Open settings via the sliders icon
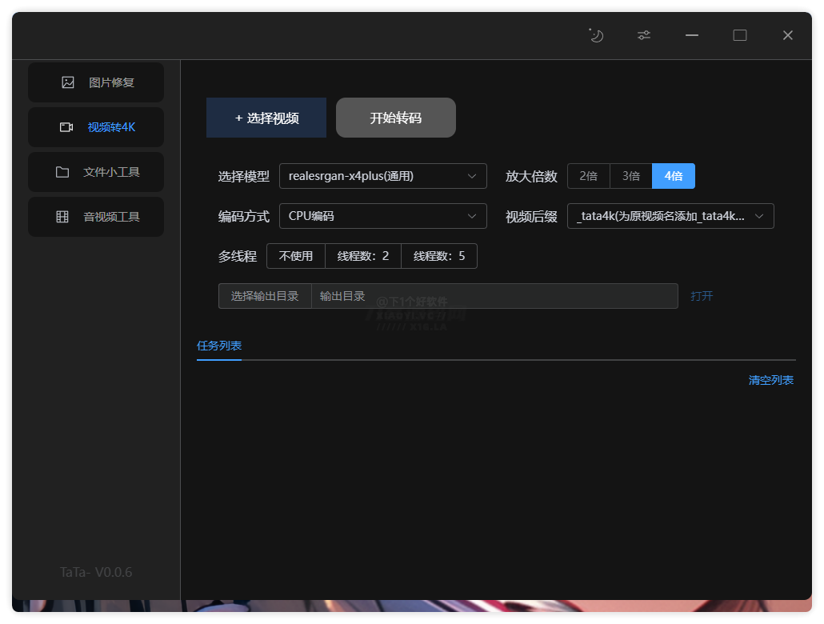Image resolution: width=824 pixels, height=624 pixels. (643, 35)
